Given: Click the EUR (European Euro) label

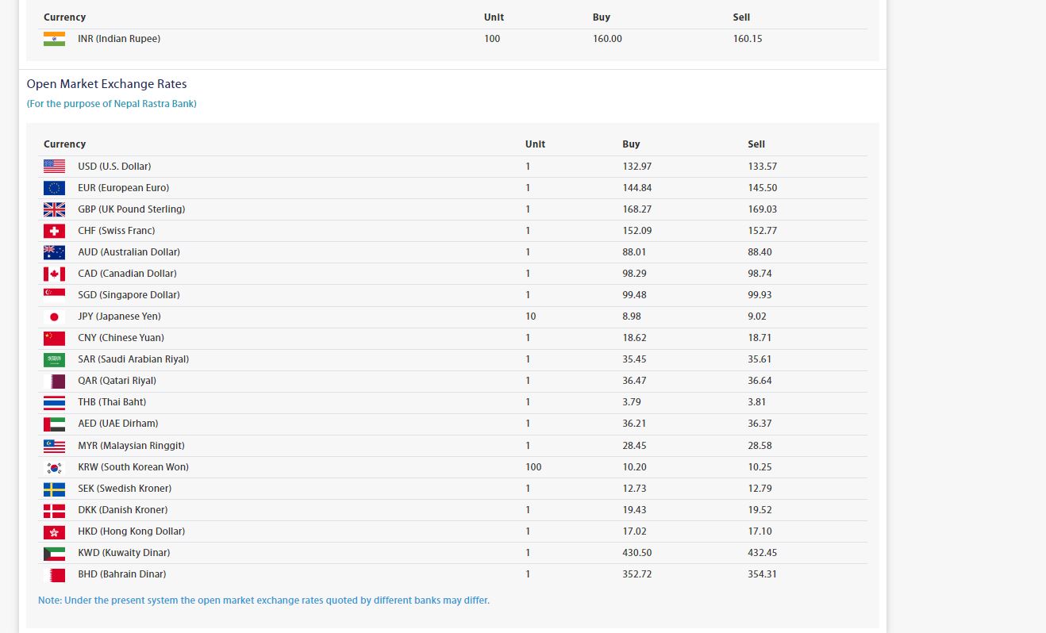Looking at the screenshot, I should coord(123,188).
